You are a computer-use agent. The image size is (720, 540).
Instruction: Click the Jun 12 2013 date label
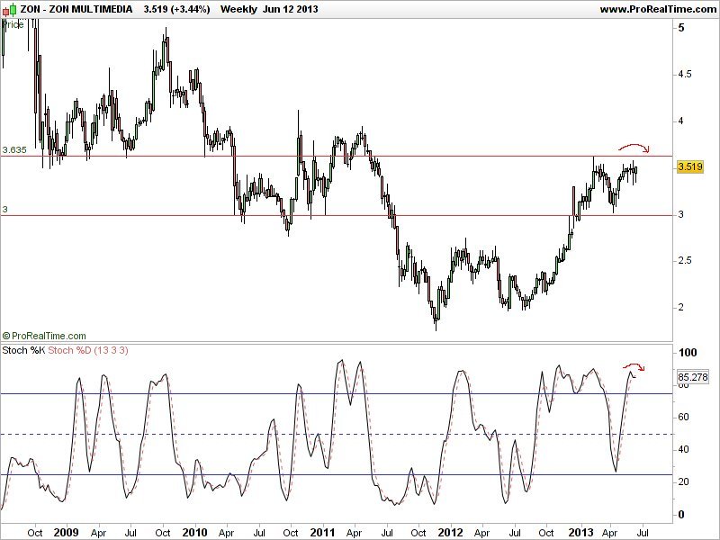(290, 9)
